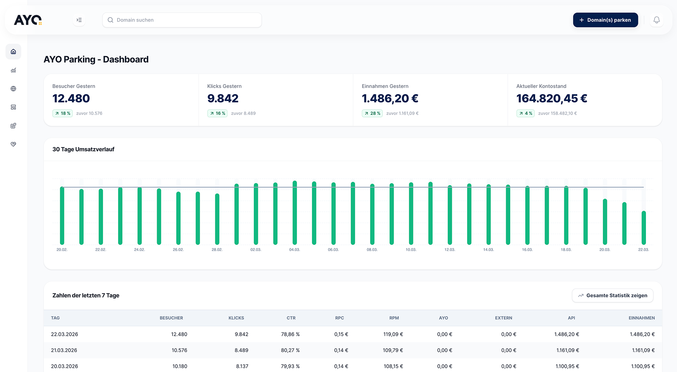Sort the table by BESUCHER column

171,318
